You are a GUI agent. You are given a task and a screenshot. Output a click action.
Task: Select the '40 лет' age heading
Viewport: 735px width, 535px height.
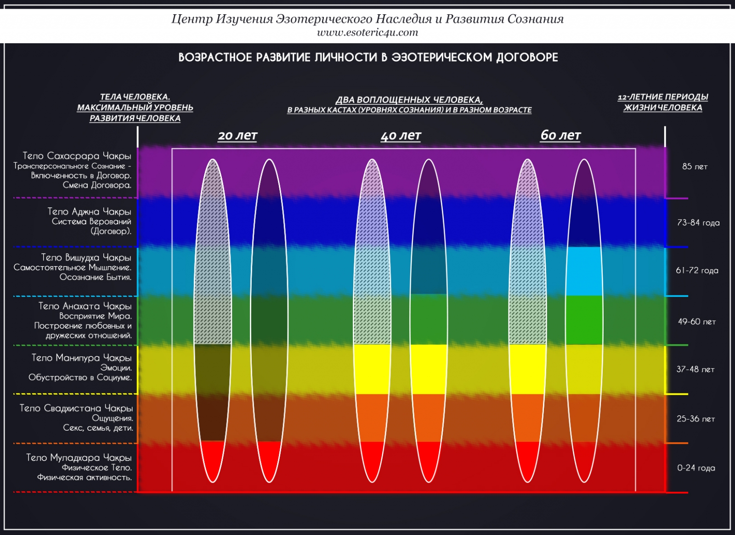tap(401, 136)
